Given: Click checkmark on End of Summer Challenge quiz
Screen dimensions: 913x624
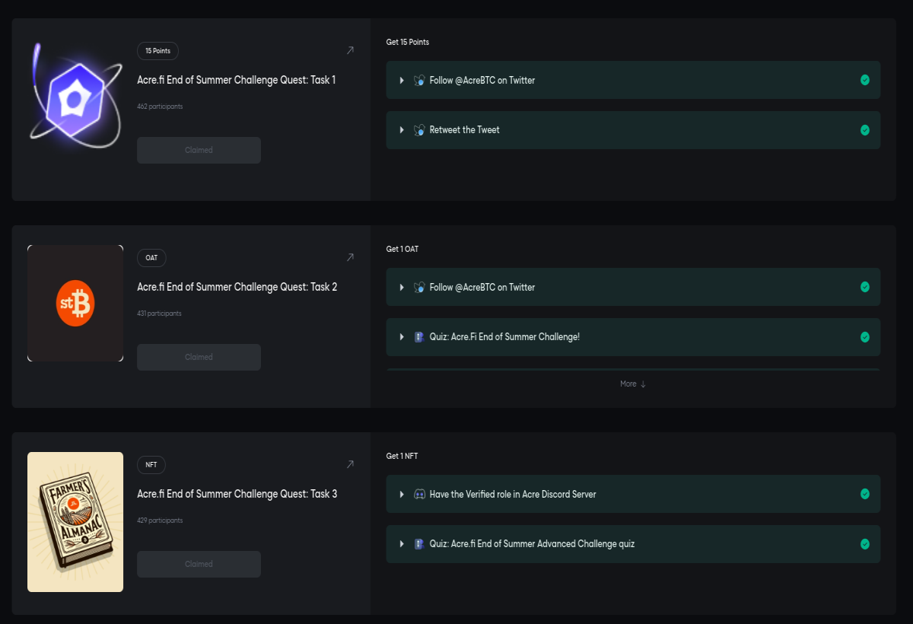Looking at the screenshot, I should coord(865,337).
